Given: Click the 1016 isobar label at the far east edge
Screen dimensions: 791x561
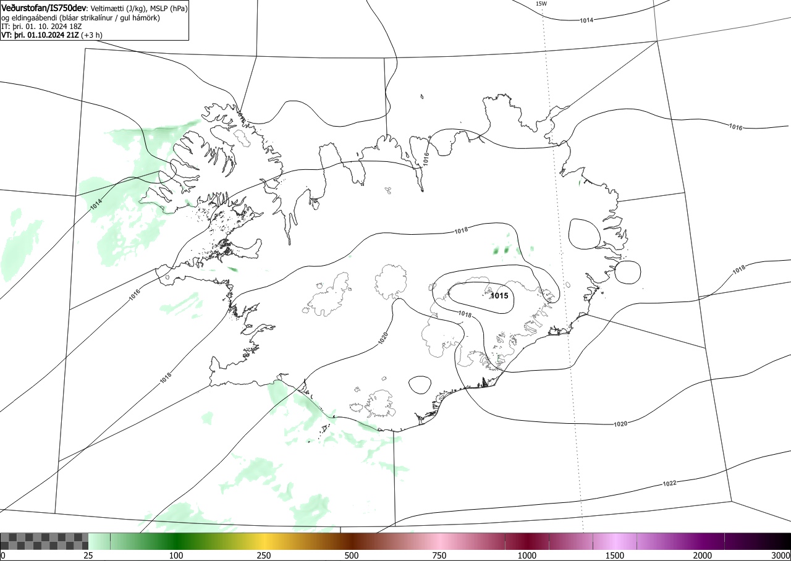Looking at the screenshot, I should coord(735,127).
